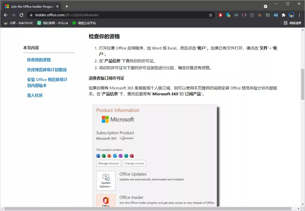Viewport: 305px width, 211px height.
Task: Click the browser profile avatar icon
Action: pos(291,15)
